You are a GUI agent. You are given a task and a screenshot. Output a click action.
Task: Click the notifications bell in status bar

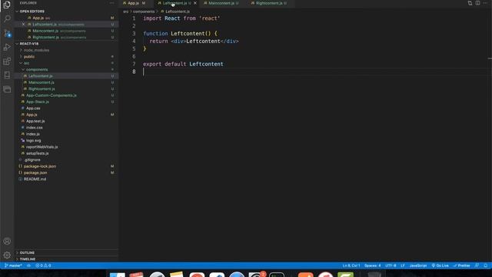pos(485,265)
